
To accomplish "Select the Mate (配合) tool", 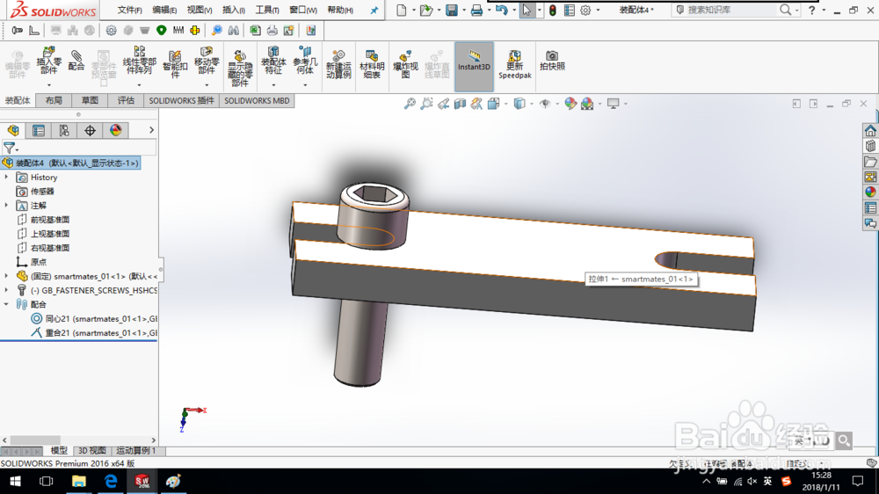I will pos(76,61).
